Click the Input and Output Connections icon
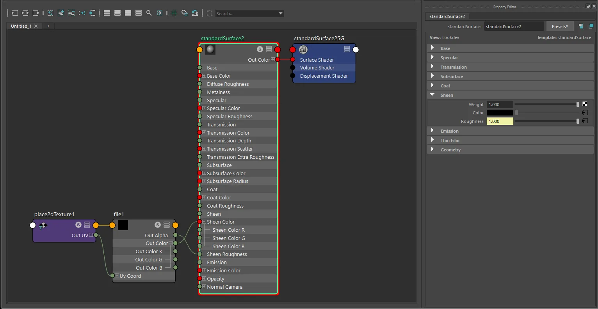The image size is (598, 309). (x=25, y=13)
